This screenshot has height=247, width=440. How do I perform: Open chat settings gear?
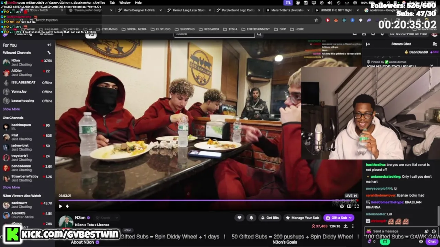pyautogui.click(x=421, y=242)
